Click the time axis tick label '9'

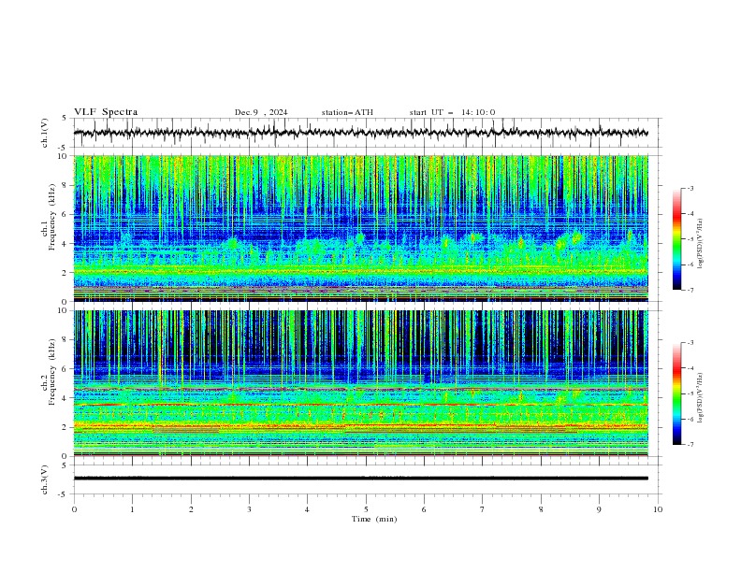pos(599,509)
